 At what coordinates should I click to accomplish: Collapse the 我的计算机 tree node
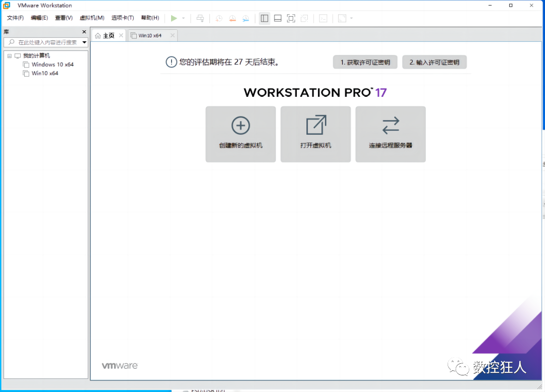[x=10, y=55]
